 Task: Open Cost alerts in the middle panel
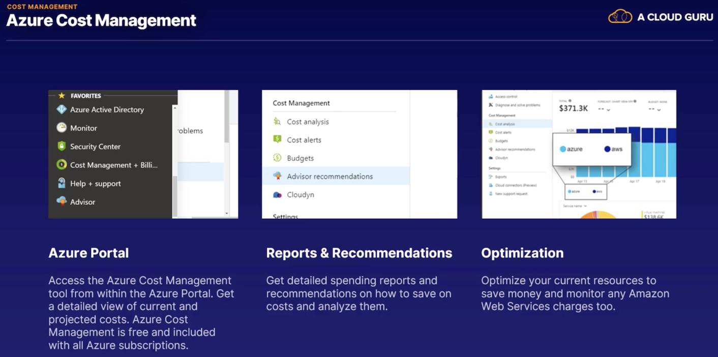(x=304, y=140)
